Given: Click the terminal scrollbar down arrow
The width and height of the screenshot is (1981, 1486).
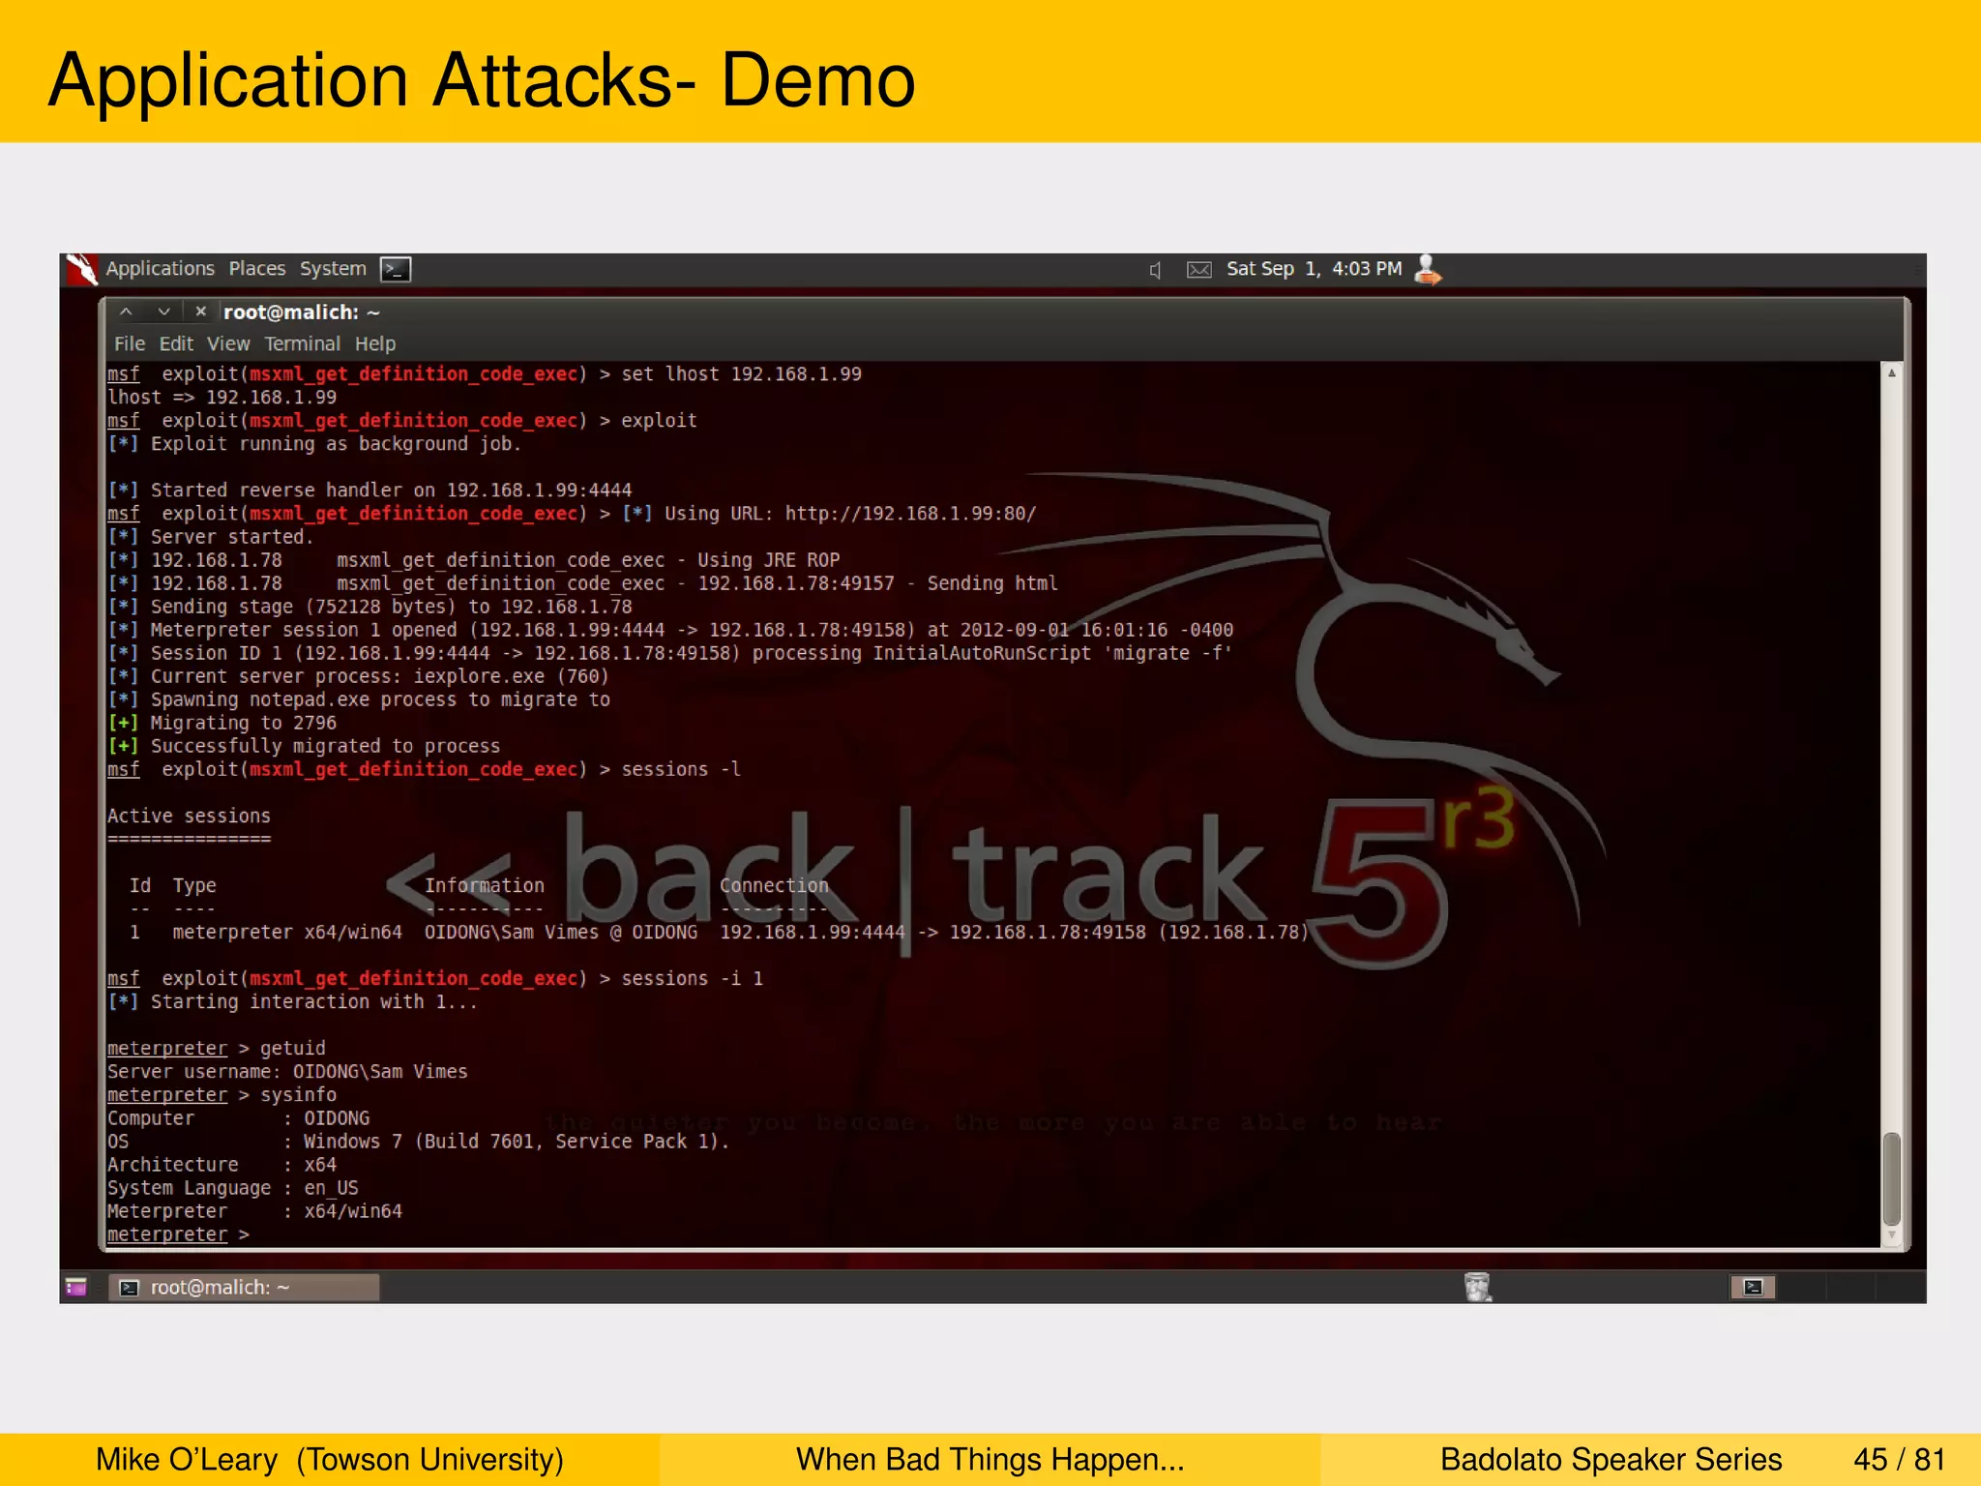Looking at the screenshot, I should coord(1892,1235).
